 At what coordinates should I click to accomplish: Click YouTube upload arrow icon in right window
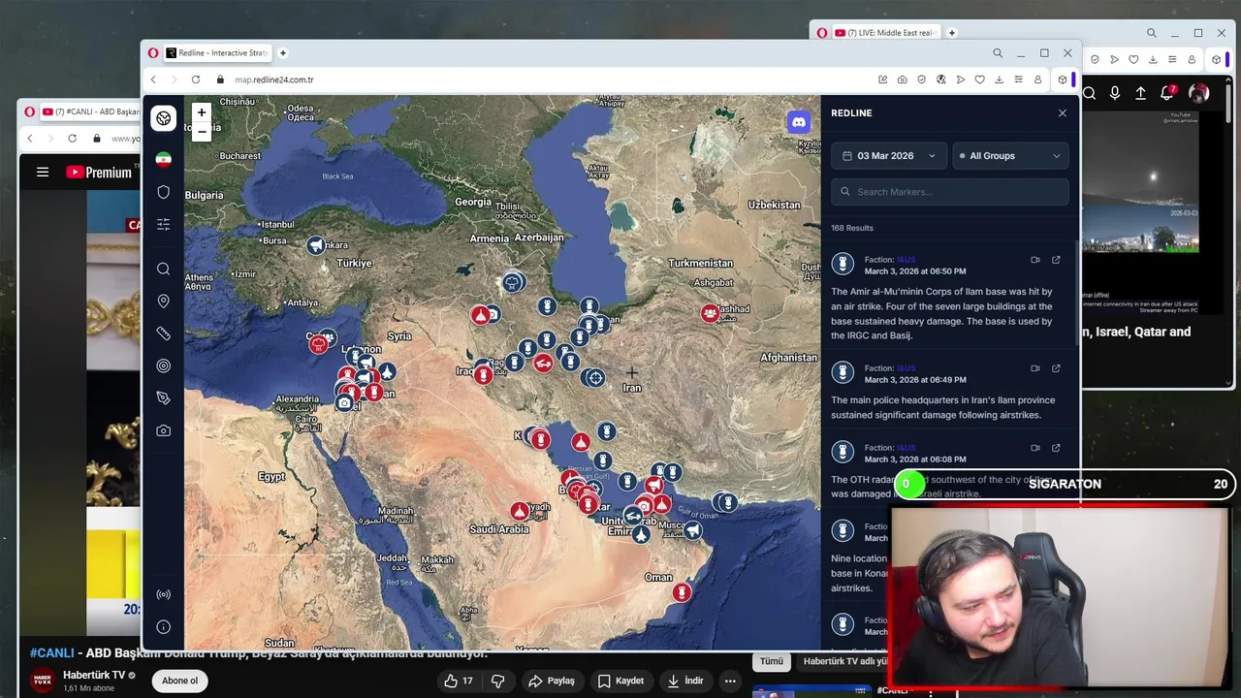1141,93
